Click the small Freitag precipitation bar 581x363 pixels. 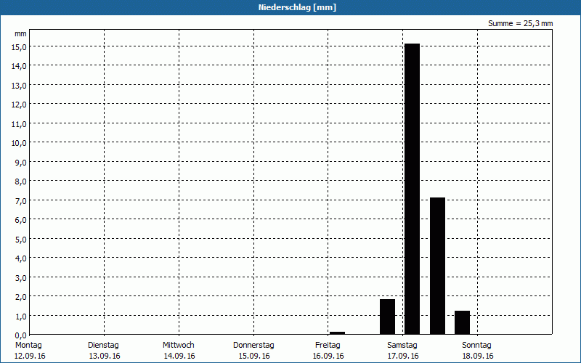tap(337, 333)
